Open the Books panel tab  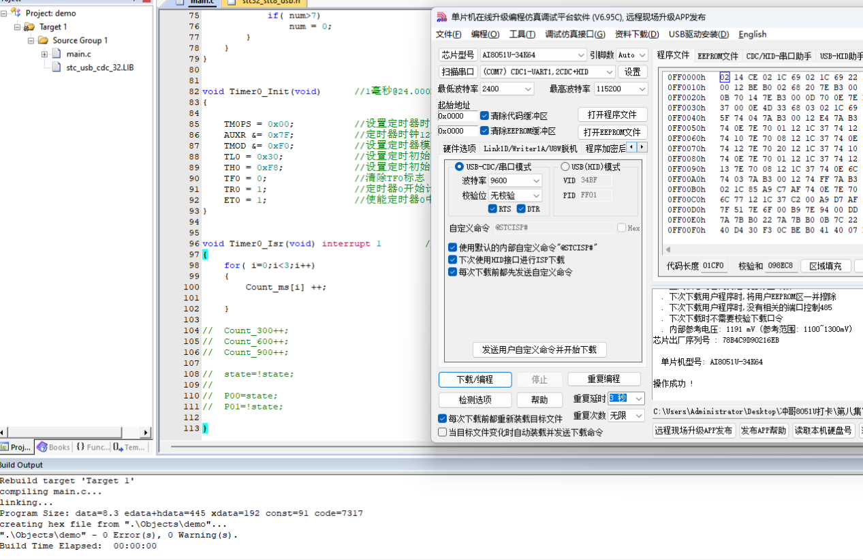point(54,447)
